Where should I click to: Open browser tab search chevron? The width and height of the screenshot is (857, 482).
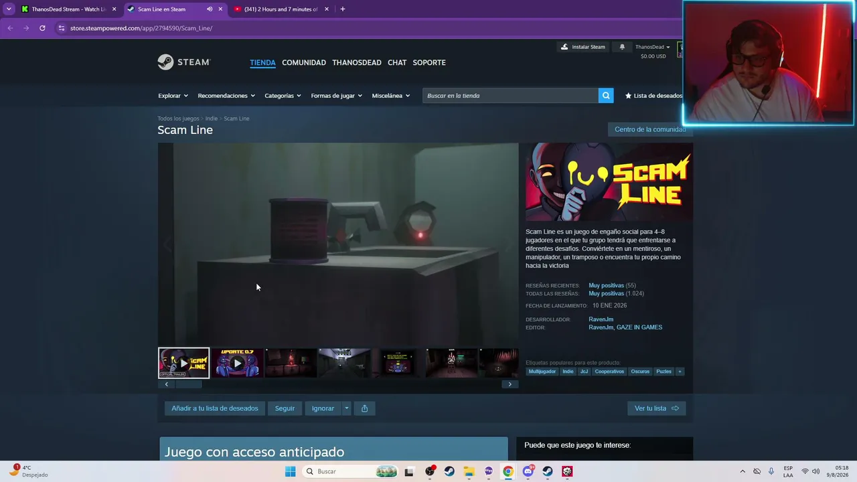(x=9, y=9)
